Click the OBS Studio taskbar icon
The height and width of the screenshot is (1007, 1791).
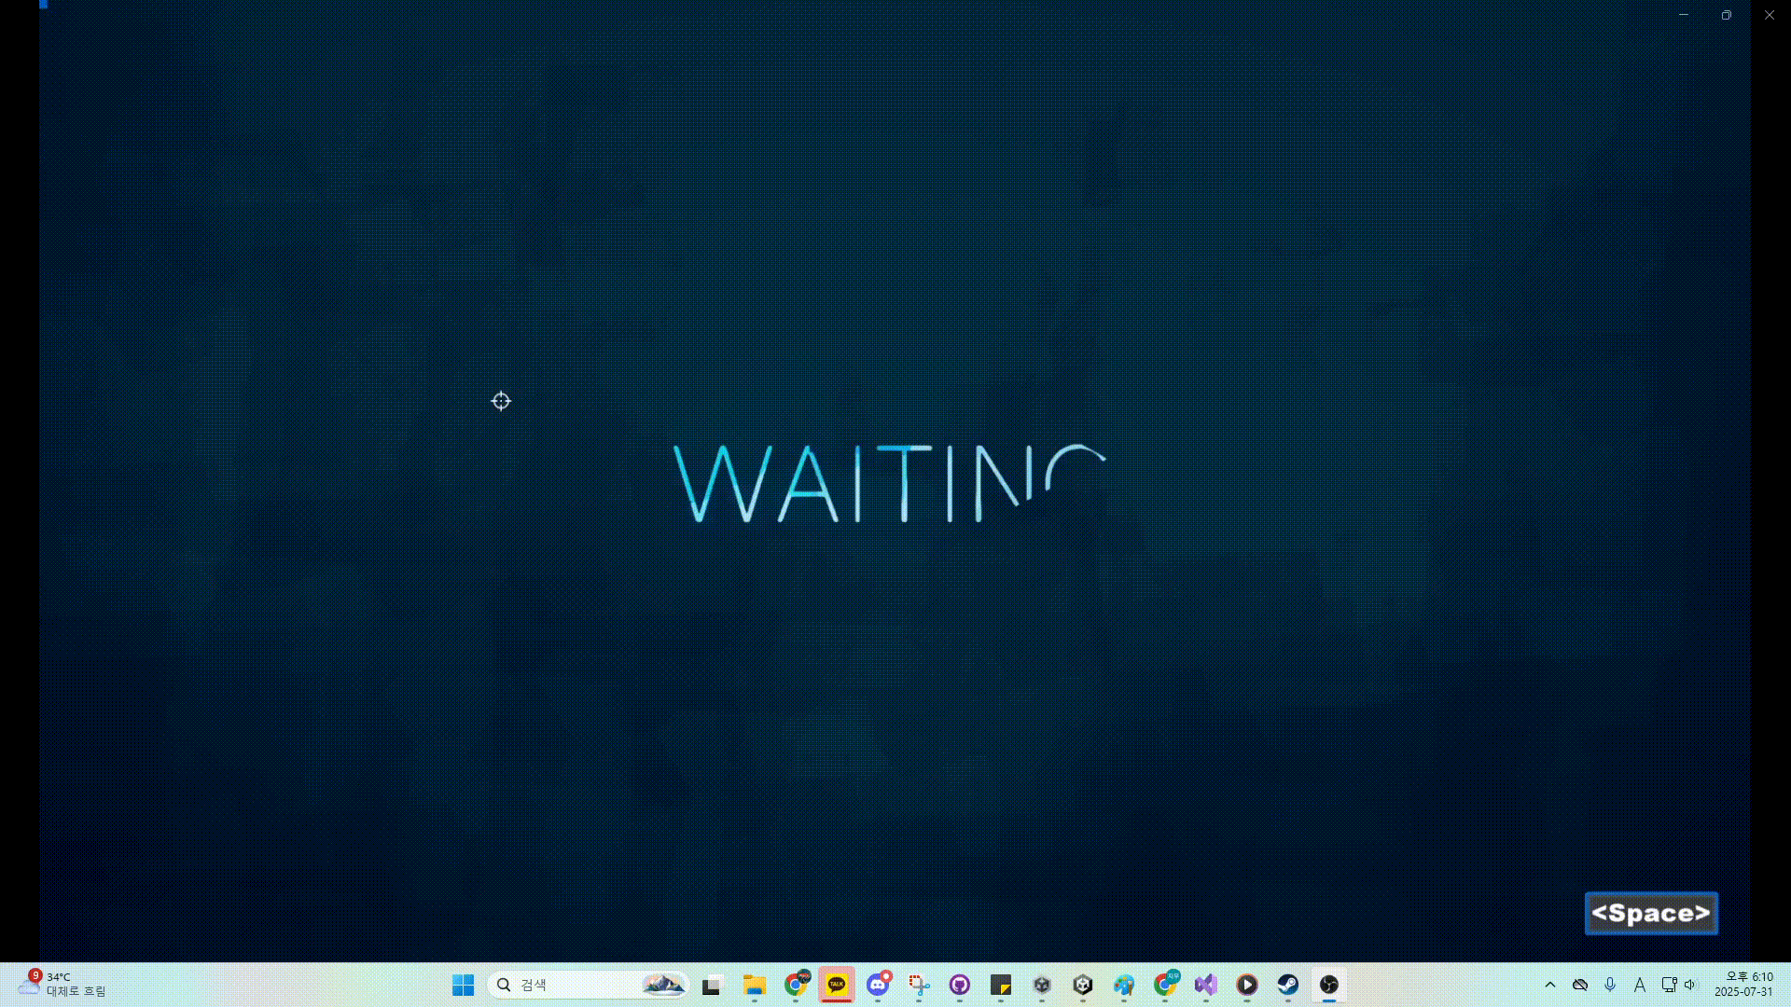point(1329,985)
